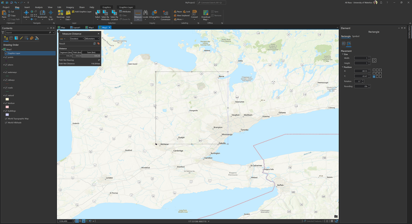Collapse the Position section

(x=342, y=67)
